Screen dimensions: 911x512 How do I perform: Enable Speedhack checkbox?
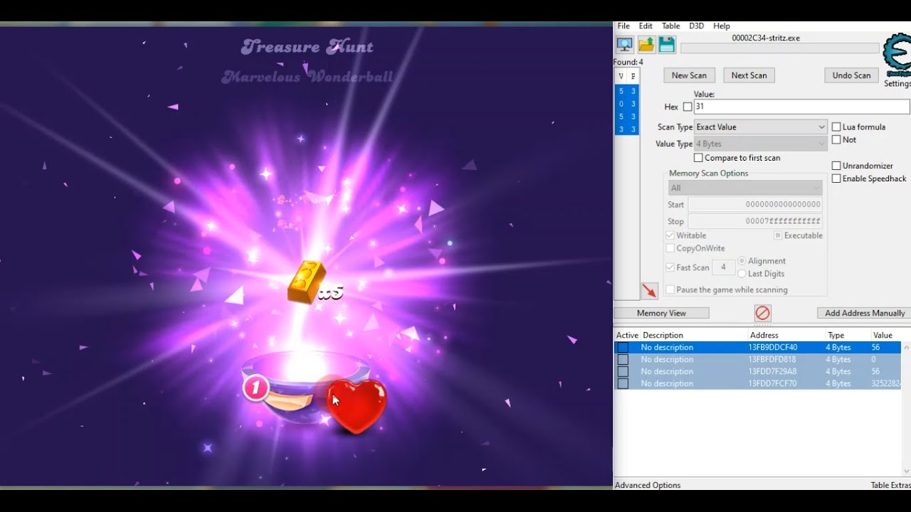[836, 178]
